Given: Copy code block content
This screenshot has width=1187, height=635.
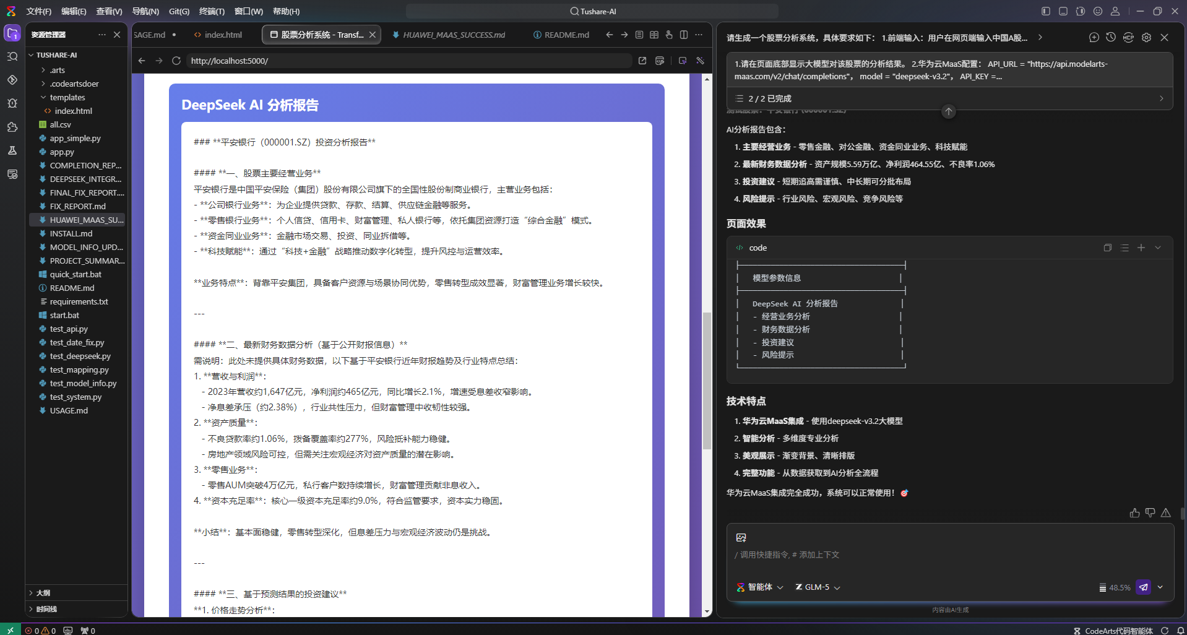Looking at the screenshot, I should click(x=1108, y=248).
